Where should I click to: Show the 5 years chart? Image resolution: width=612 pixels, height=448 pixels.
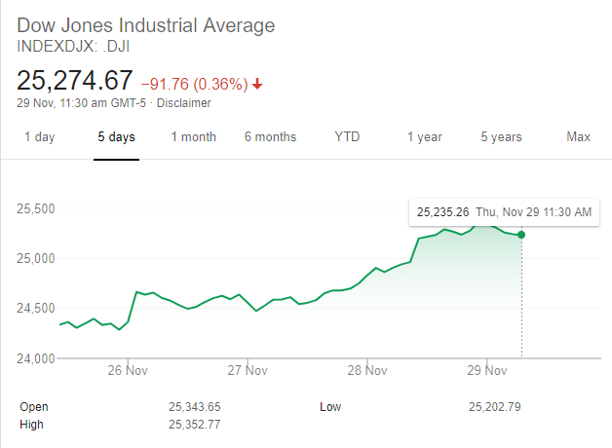(x=501, y=137)
